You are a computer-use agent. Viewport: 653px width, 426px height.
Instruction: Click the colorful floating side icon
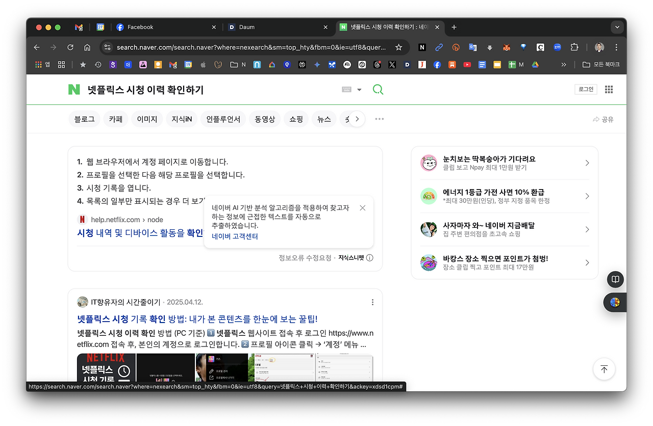[615, 303]
